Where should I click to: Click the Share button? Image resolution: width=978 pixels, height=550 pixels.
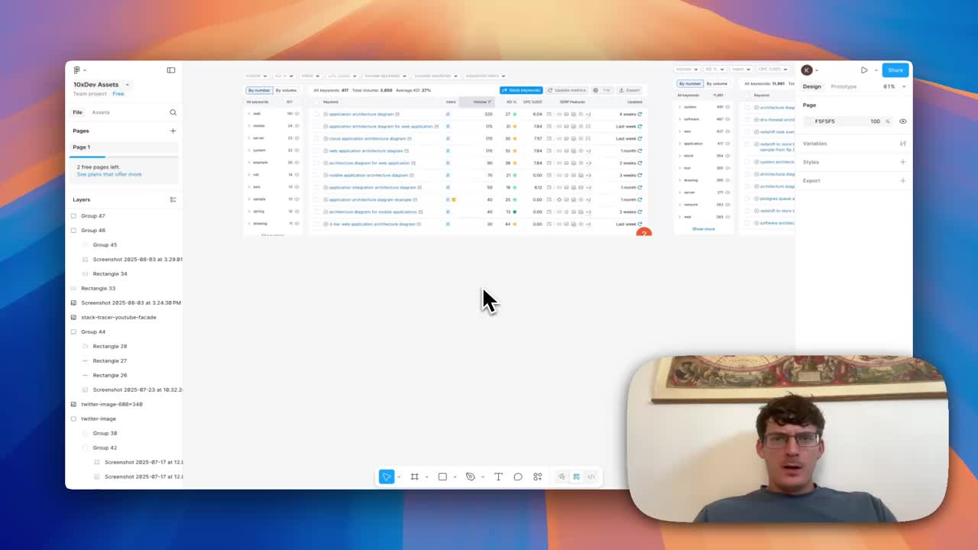(x=895, y=70)
